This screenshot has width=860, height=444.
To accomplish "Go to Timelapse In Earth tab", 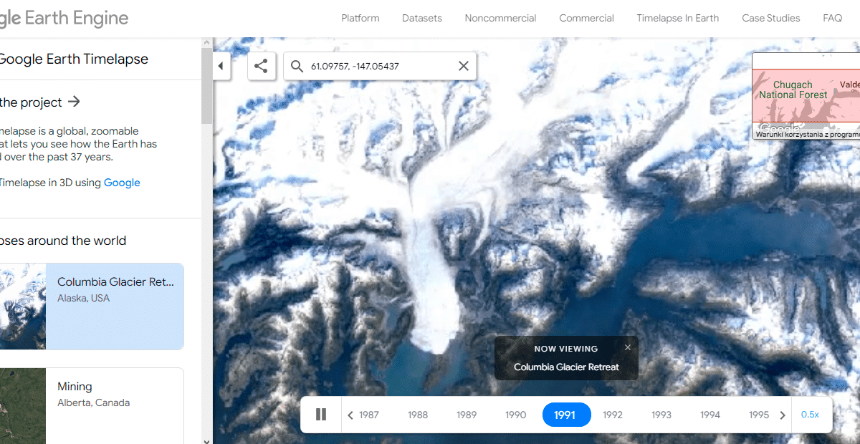I will coord(677,18).
